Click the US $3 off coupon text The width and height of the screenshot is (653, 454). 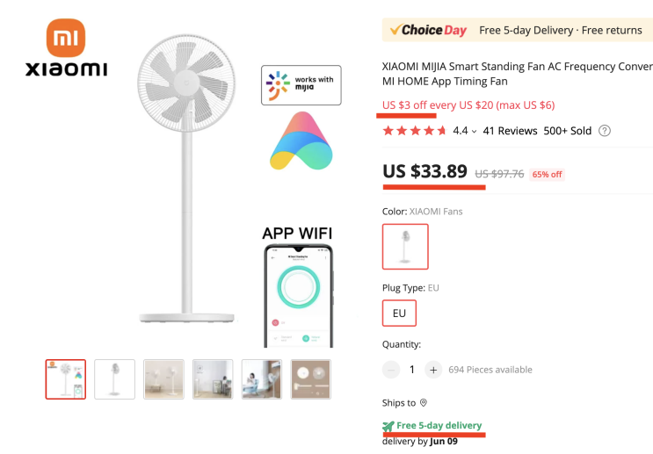tap(468, 105)
